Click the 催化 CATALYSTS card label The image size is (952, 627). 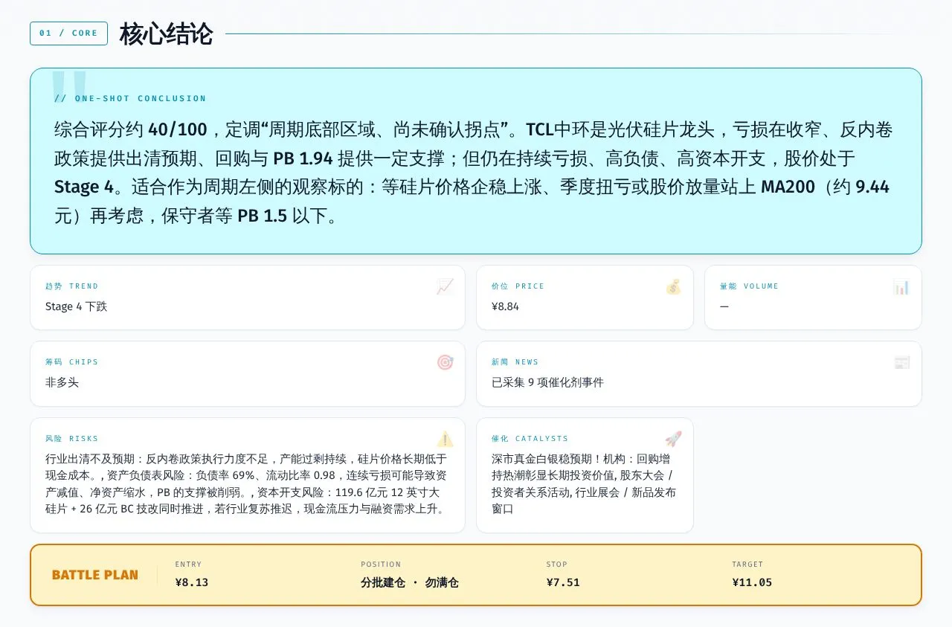tap(530, 439)
